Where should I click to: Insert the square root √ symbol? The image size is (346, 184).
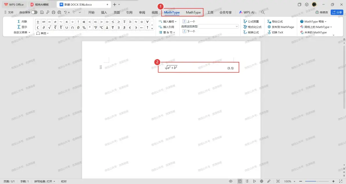49,27
